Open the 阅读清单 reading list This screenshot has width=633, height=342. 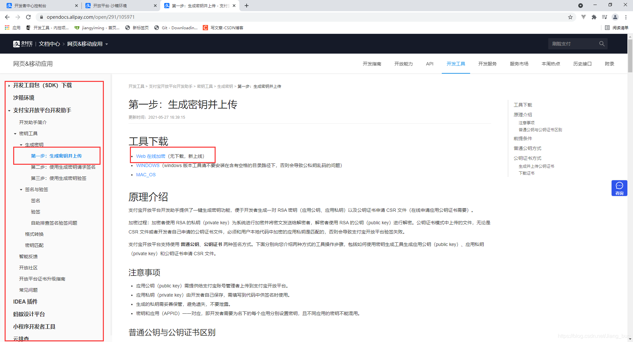click(x=617, y=28)
